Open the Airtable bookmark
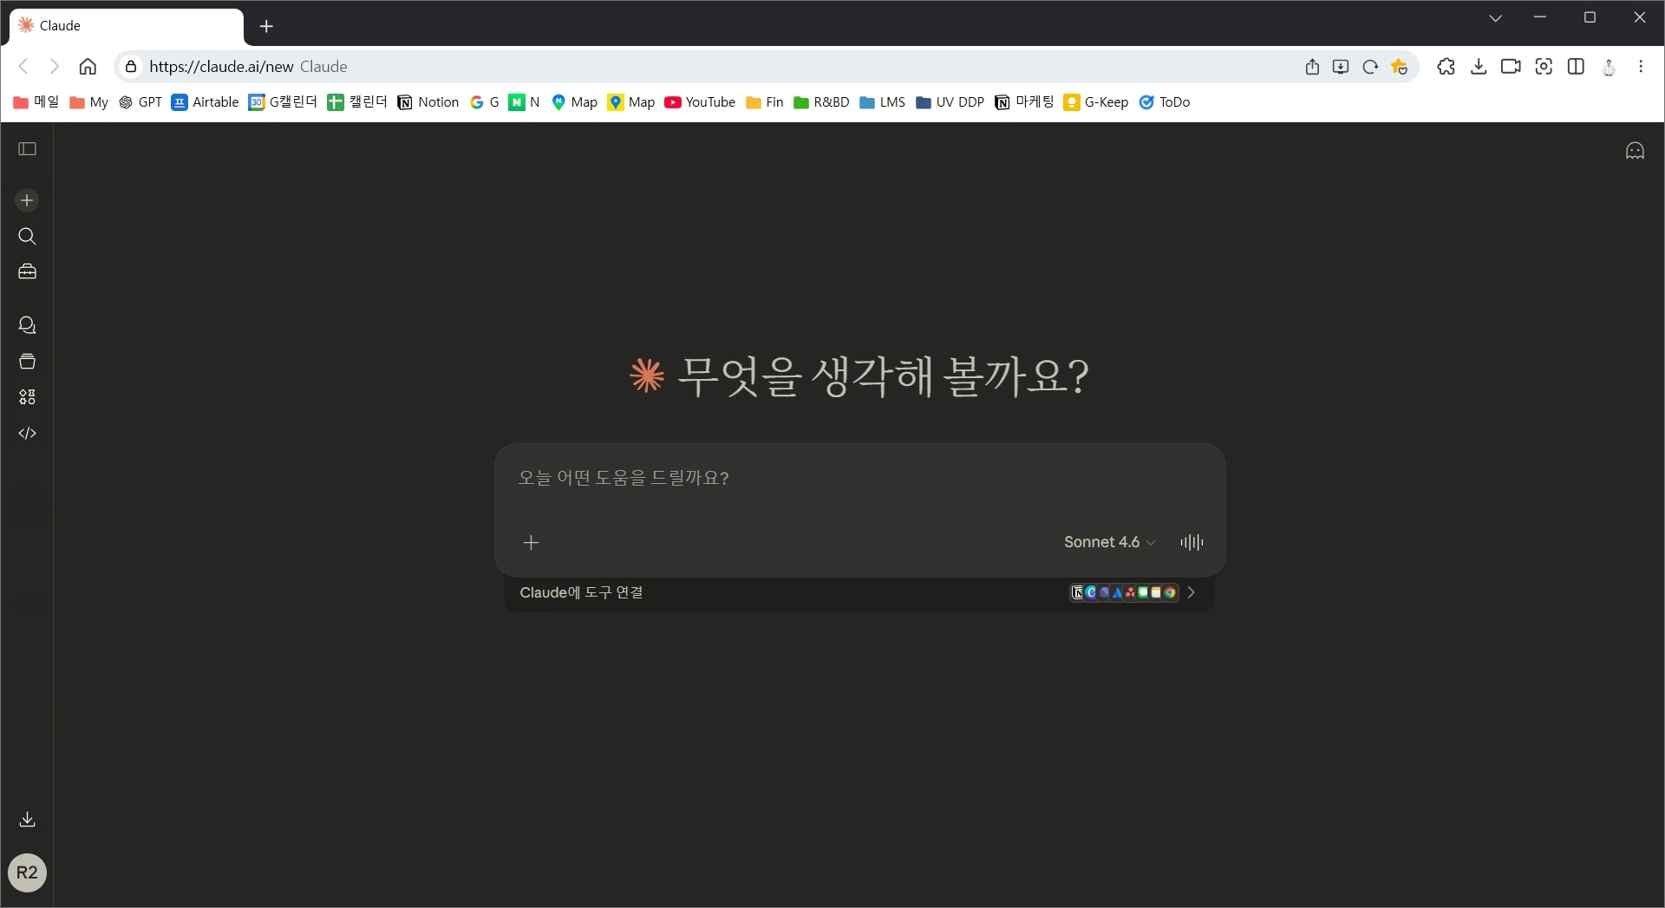The image size is (1665, 908). coord(205,102)
